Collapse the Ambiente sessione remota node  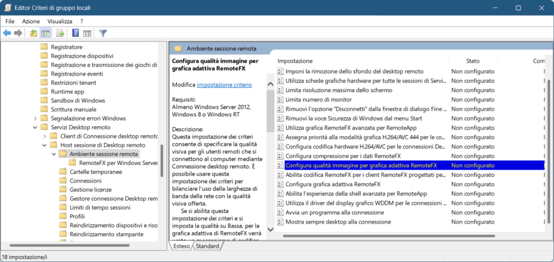pos(54,154)
